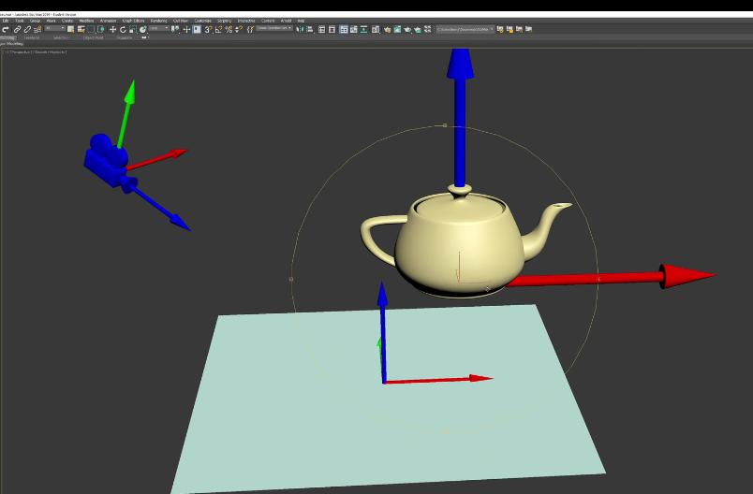
Task: Activate the Select and Rotate tool
Action: tap(123, 29)
